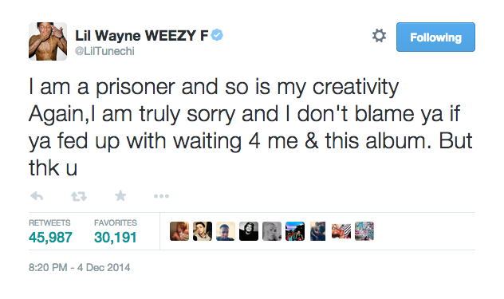Click the blue Following button
504x299 pixels.
pos(435,37)
